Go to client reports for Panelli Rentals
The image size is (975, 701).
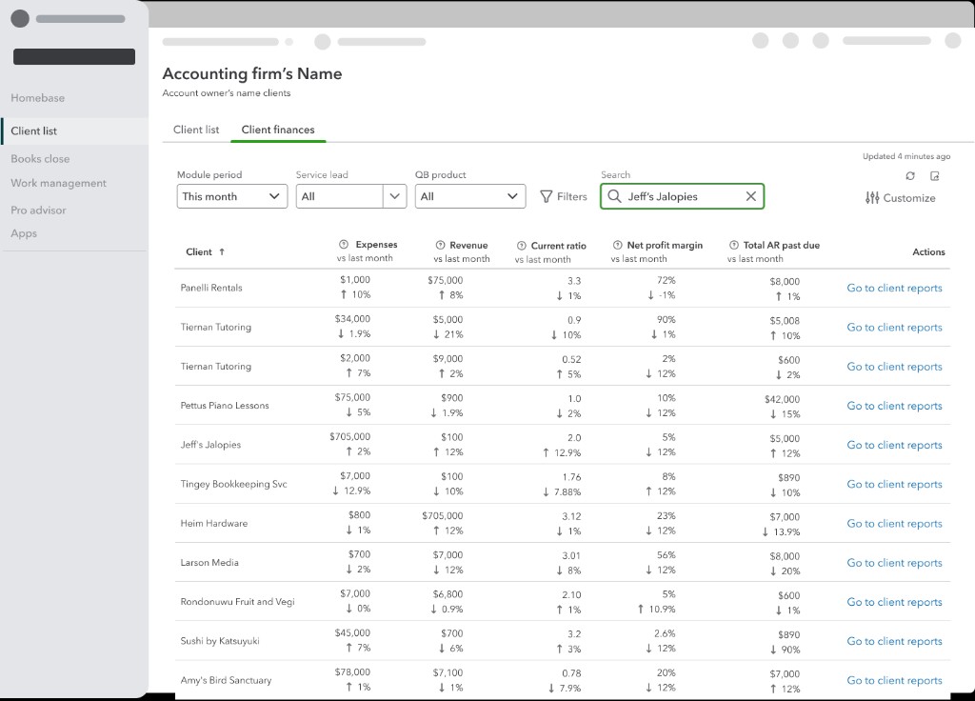tap(894, 288)
